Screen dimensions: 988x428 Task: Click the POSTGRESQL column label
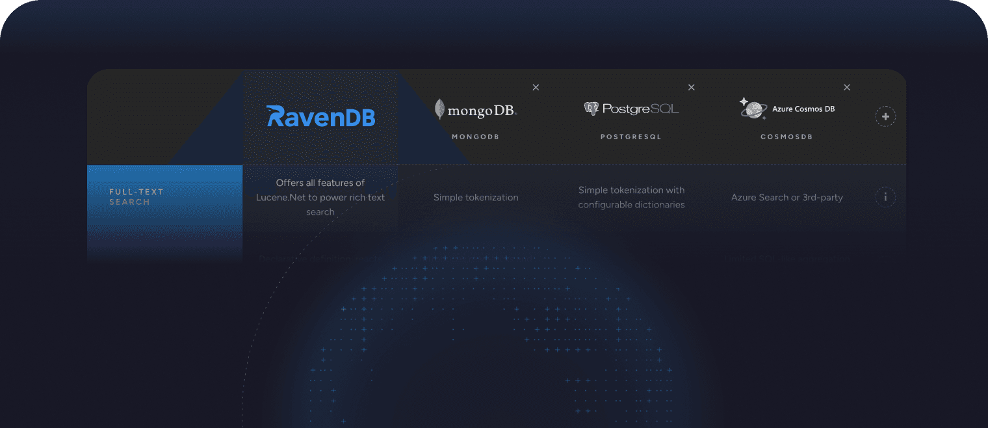631,137
